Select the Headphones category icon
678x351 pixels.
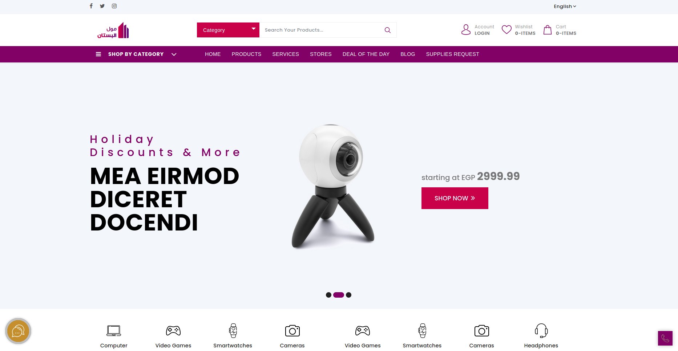coord(541,331)
